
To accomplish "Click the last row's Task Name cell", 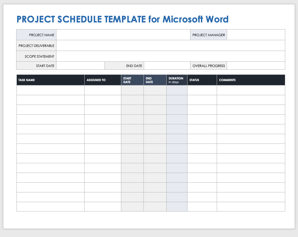I will pos(50,206).
